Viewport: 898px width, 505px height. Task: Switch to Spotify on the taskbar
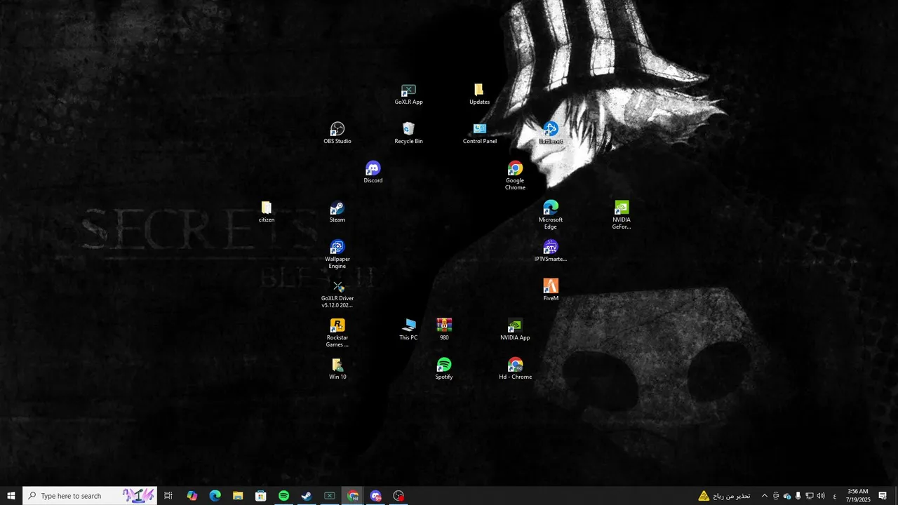point(283,496)
